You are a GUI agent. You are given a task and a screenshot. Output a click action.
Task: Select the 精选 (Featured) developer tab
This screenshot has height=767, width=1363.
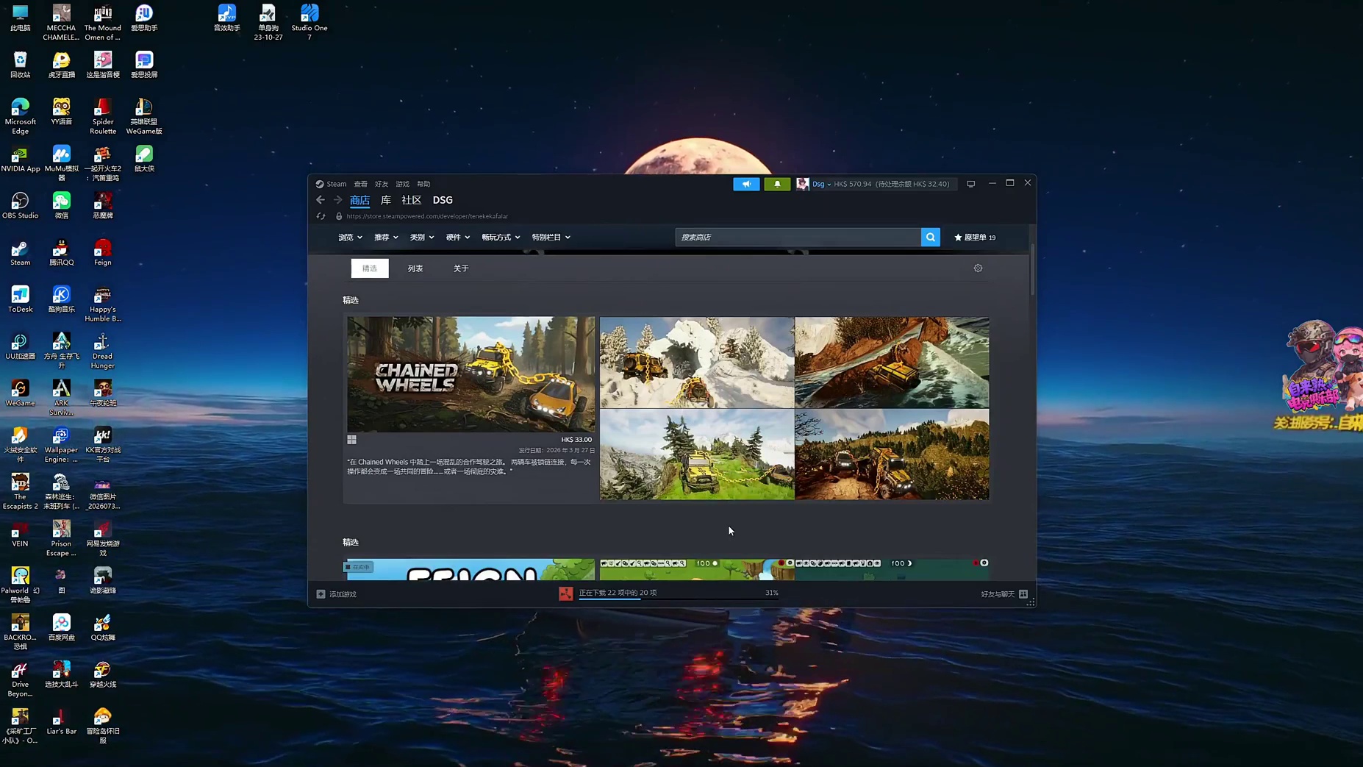click(370, 268)
